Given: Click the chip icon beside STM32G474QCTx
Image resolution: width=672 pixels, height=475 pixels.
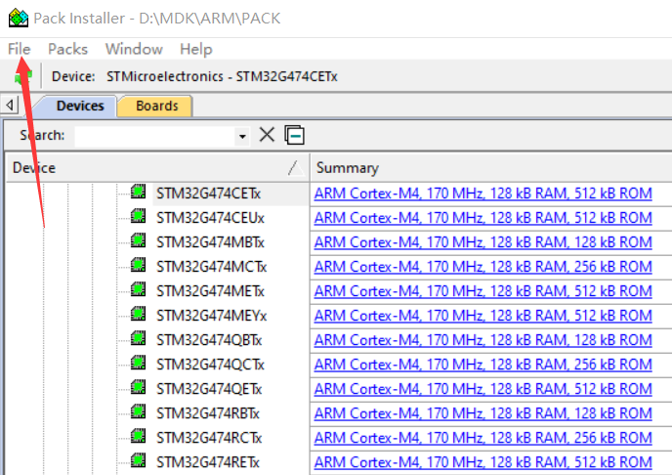Looking at the screenshot, I should (x=138, y=363).
